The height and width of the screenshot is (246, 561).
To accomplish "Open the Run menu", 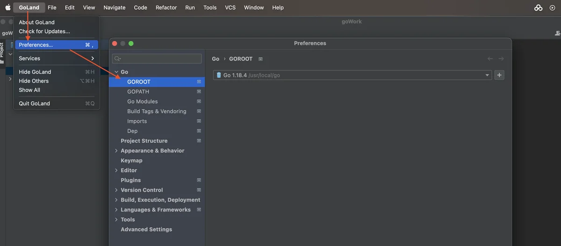I will (x=190, y=7).
